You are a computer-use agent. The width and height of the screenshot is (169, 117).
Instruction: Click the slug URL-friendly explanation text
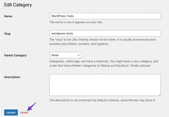[x=102, y=42]
